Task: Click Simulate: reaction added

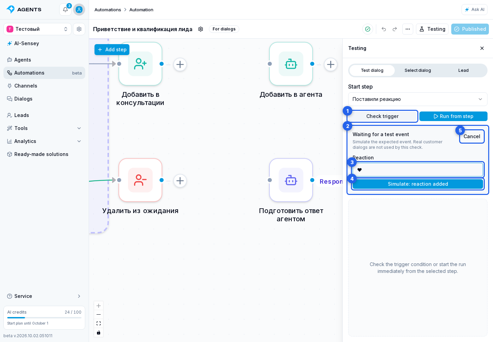Action: point(418,184)
